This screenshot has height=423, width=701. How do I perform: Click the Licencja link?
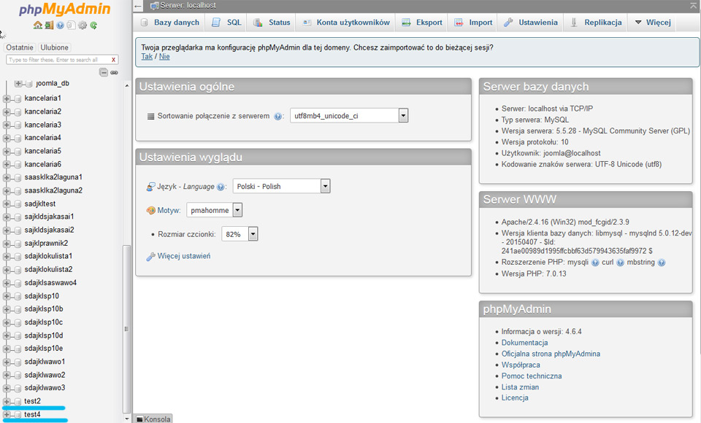515,397
